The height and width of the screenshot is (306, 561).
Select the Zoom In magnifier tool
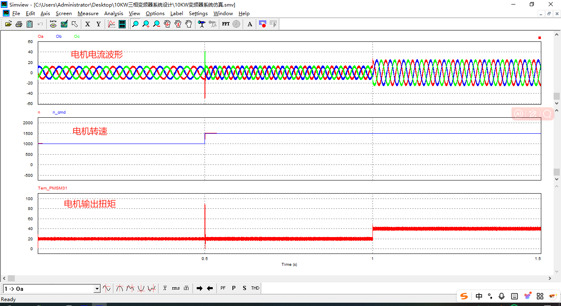click(x=146, y=24)
